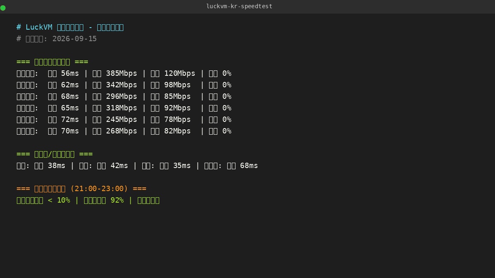
Task: Select the LuckVM text in the header line
Action: tap(39, 27)
